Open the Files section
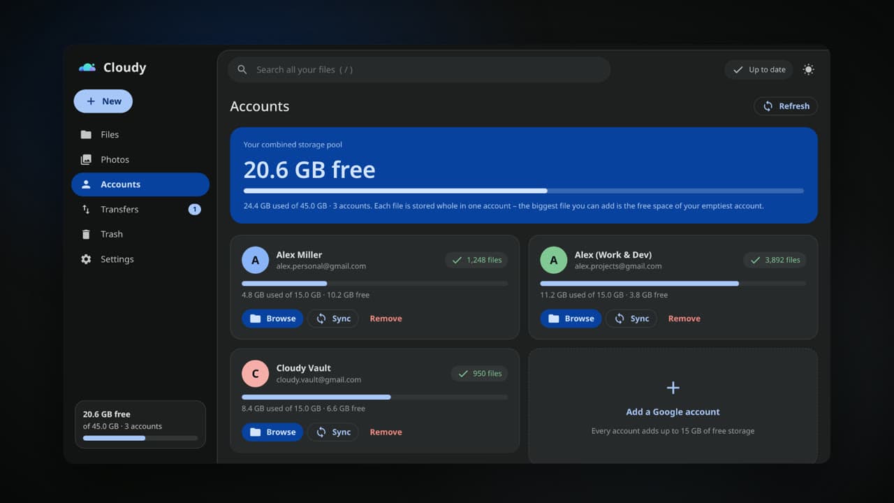The image size is (894, 503). coord(140,135)
